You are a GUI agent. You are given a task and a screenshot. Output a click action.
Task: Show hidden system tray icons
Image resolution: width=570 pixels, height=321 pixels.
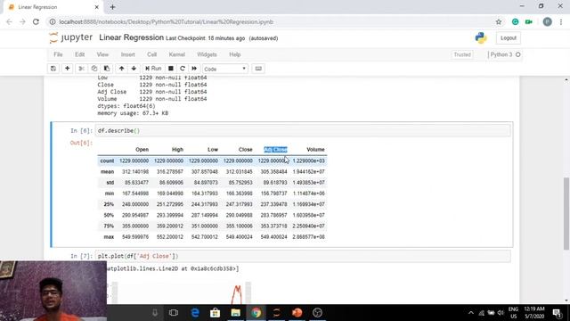click(471, 313)
